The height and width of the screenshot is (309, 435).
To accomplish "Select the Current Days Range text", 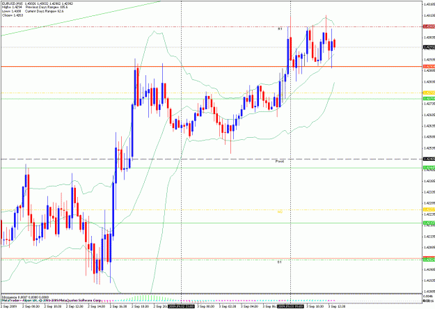I will 45,11.
